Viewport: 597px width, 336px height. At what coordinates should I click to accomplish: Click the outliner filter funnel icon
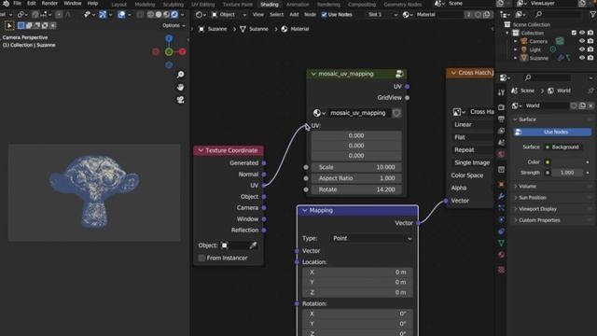pos(593,15)
